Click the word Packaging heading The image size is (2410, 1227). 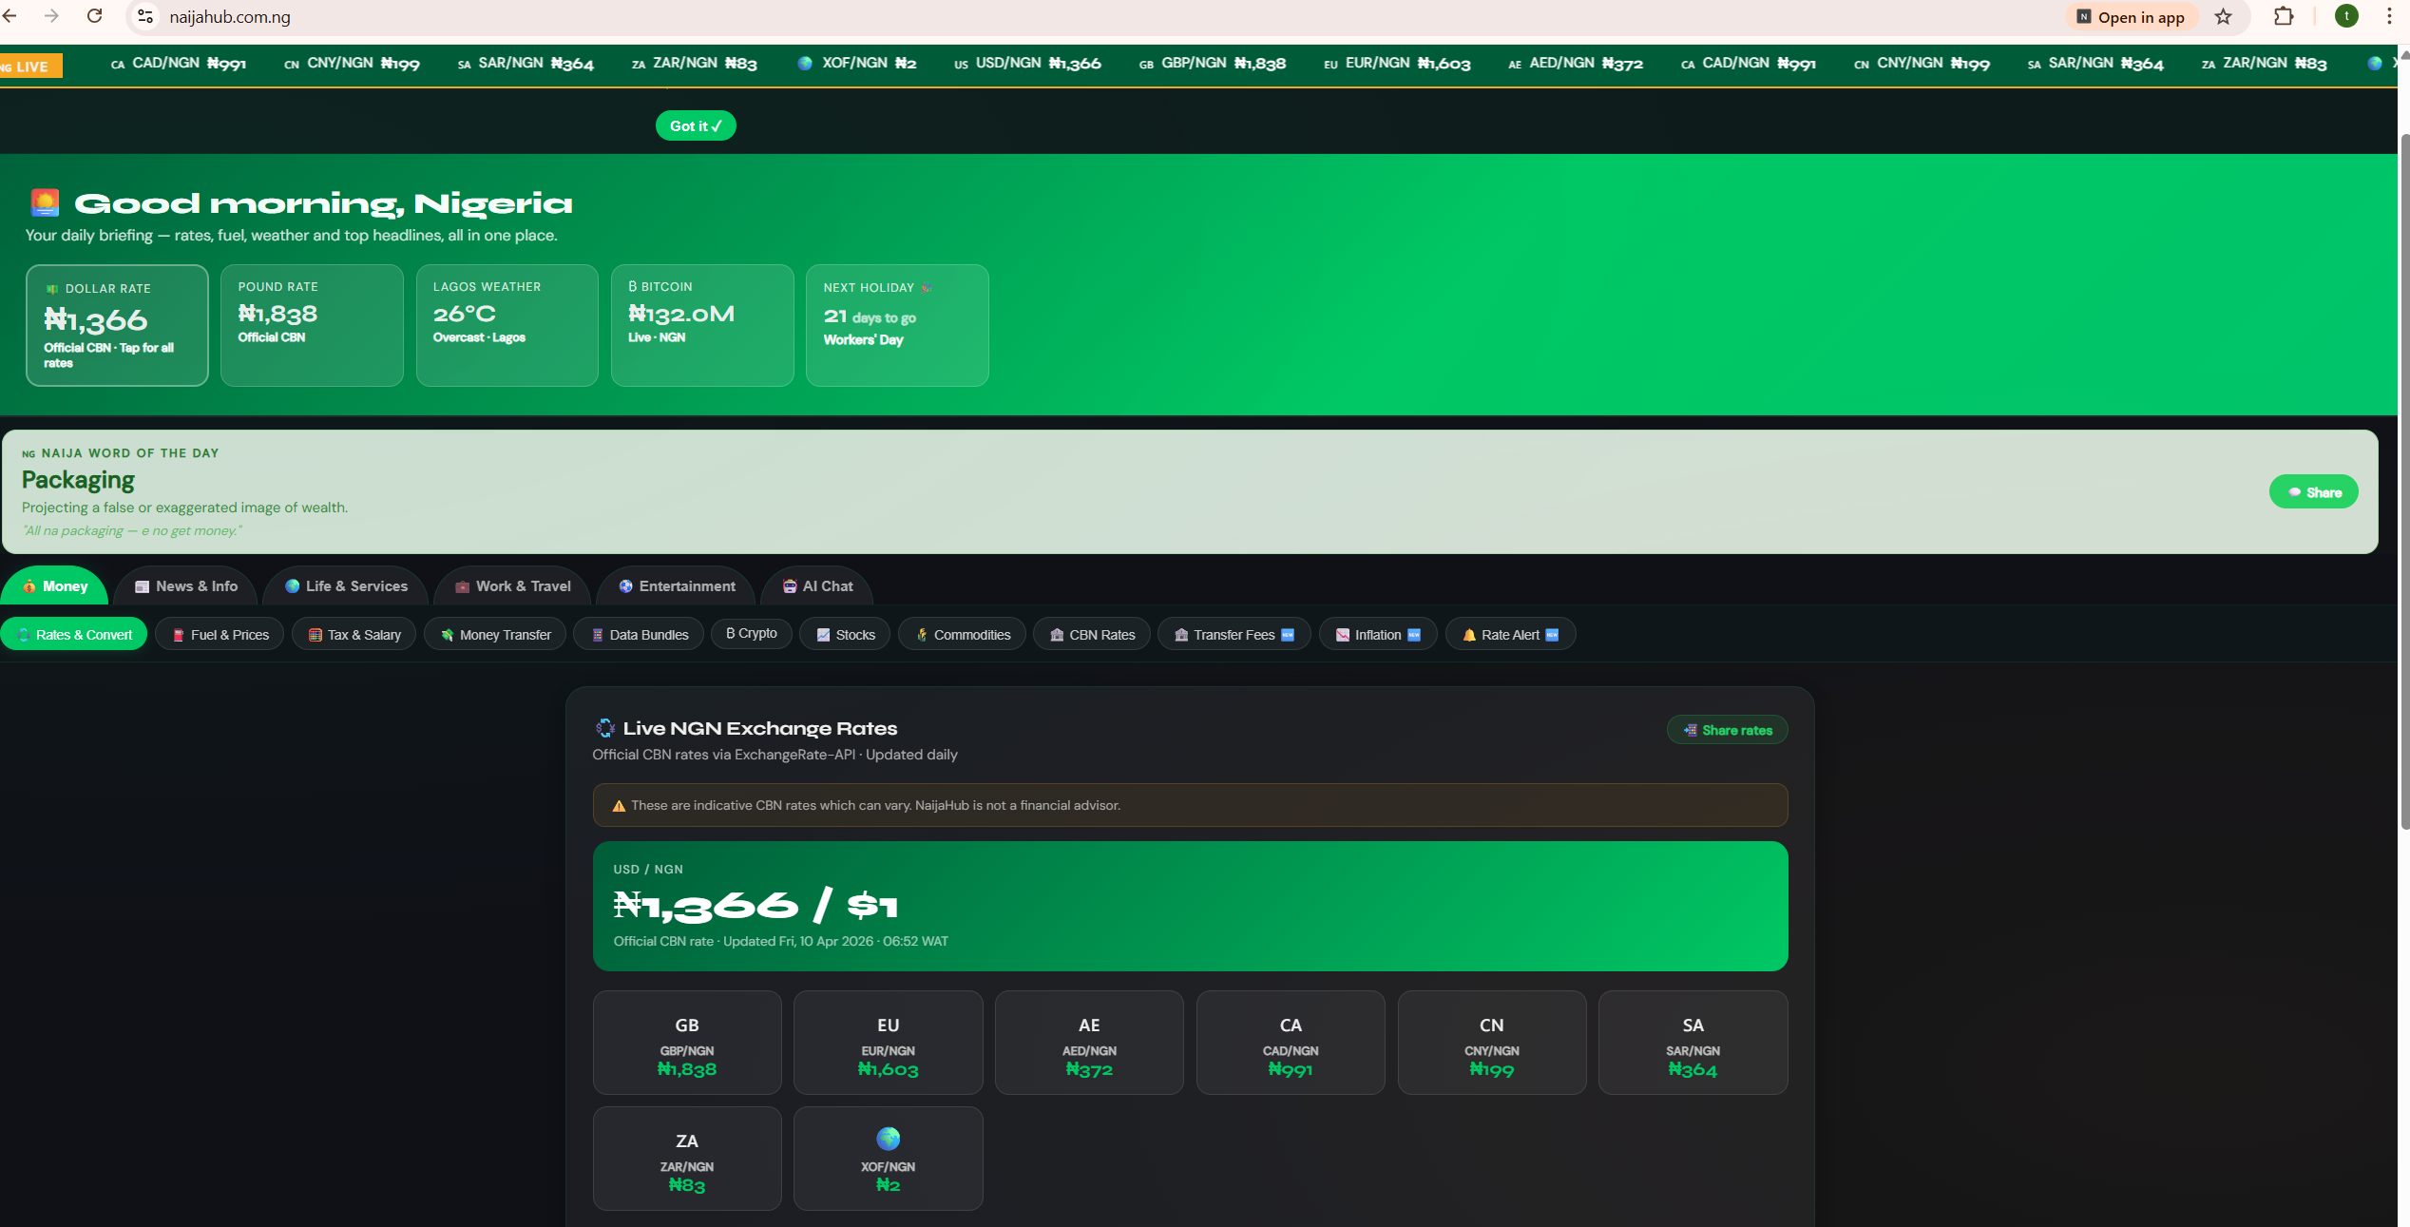[x=78, y=479]
